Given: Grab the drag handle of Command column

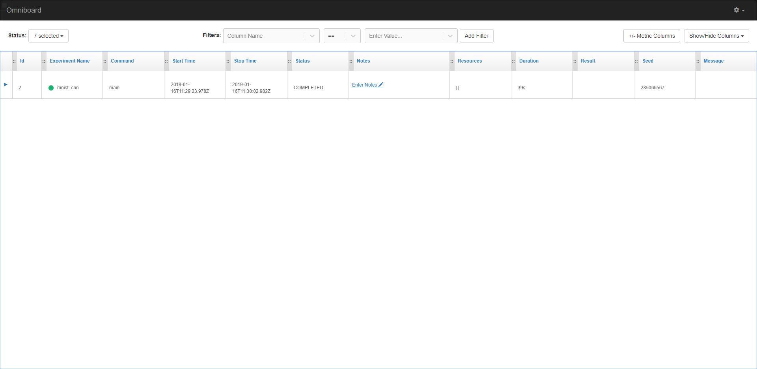Looking at the screenshot, I should 105,61.
